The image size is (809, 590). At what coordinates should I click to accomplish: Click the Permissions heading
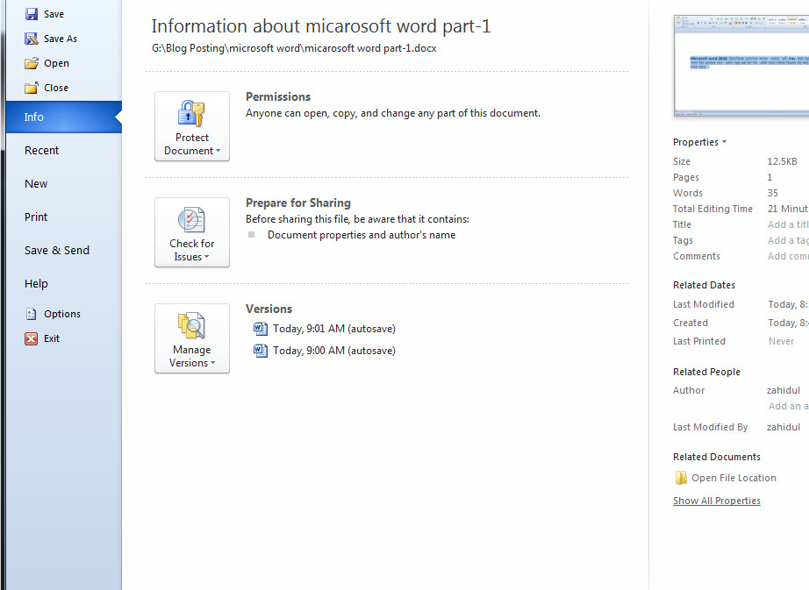[x=278, y=97]
